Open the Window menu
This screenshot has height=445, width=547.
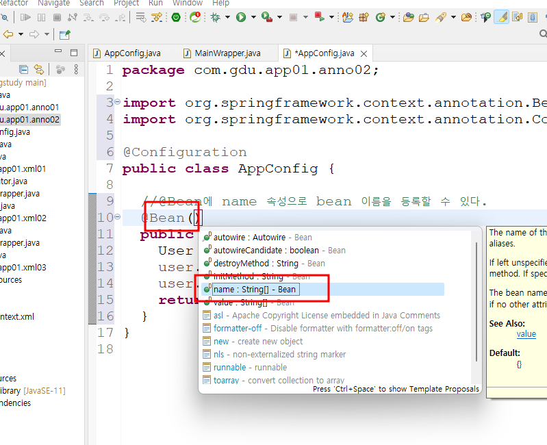(x=188, y=3)
